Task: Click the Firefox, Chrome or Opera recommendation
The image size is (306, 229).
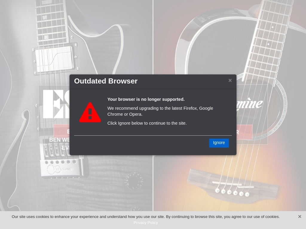Action: (160, 111)
